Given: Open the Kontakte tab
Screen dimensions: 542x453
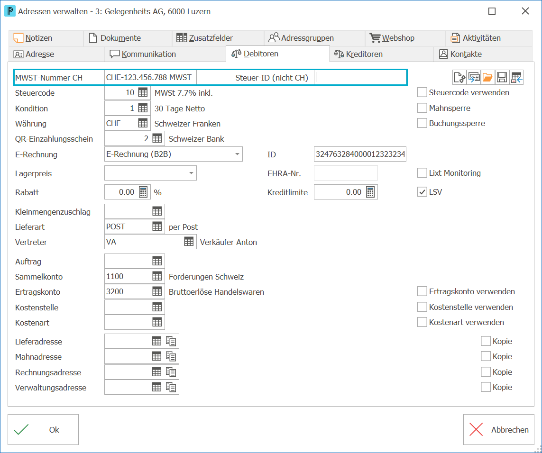Looking at the screenshot, I should click(483, 54).
